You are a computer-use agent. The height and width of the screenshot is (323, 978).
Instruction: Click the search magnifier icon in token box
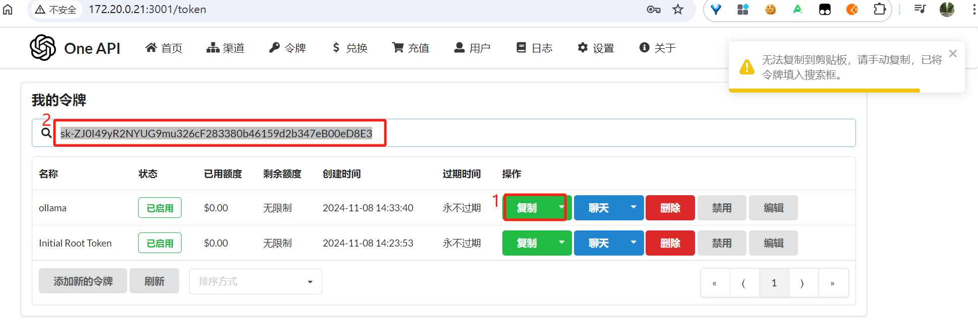tap(46, 133)
